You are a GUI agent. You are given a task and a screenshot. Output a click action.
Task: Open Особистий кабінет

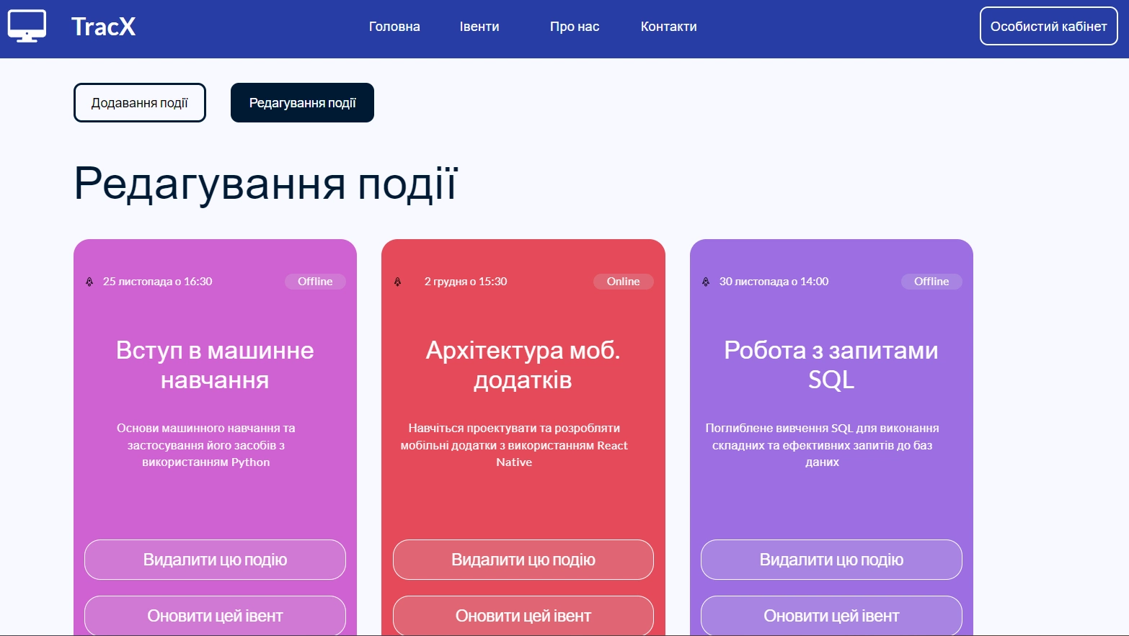click(1048, 26)
